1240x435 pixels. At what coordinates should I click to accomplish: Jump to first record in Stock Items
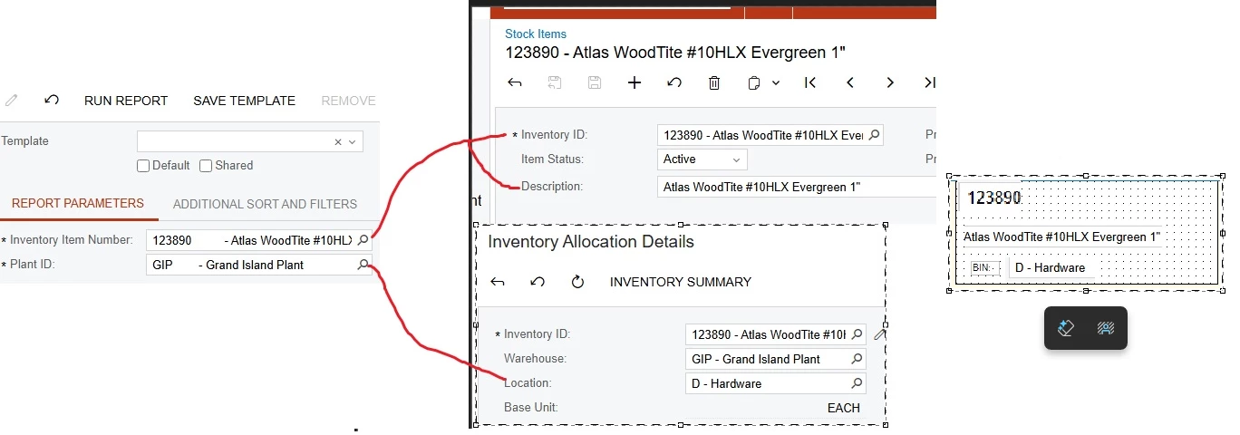pyautogui.click(x=810, y=82)
